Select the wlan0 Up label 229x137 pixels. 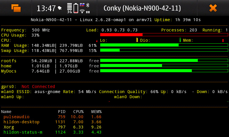point(12,97)
